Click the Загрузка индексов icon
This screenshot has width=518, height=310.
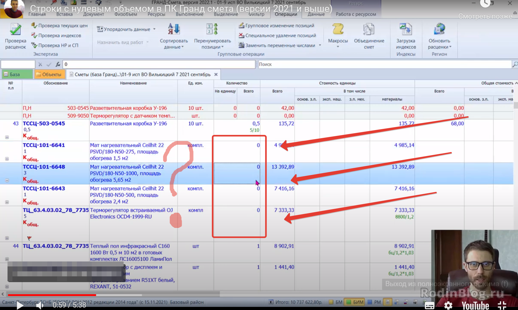[x=406, y=29]
